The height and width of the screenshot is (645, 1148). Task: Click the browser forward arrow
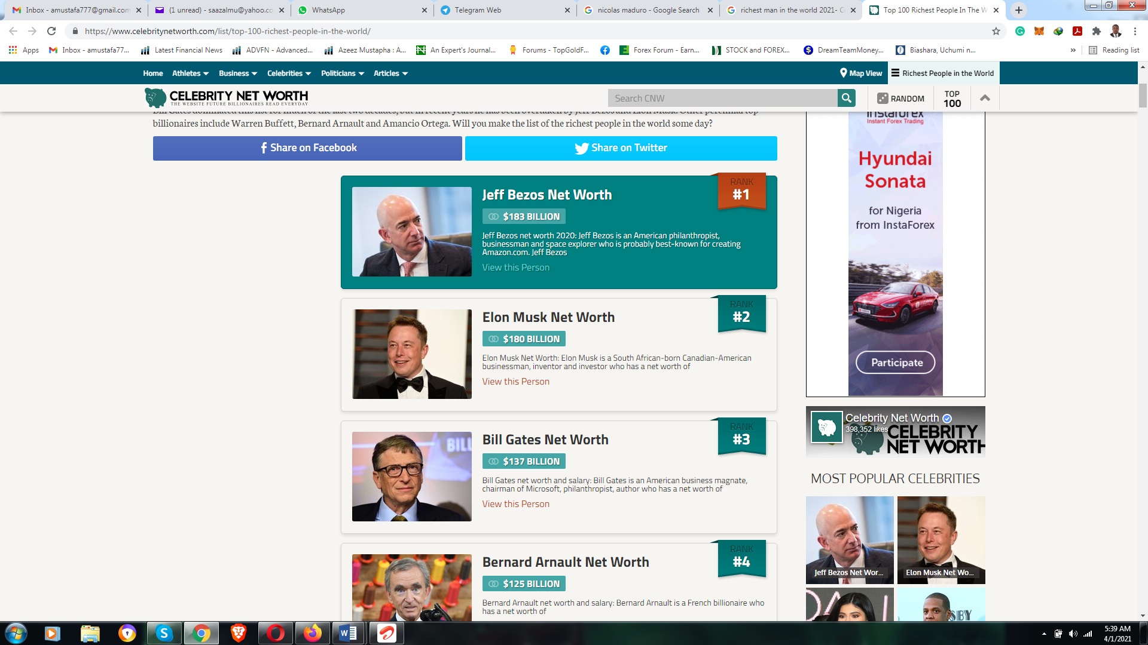[32, 31]
